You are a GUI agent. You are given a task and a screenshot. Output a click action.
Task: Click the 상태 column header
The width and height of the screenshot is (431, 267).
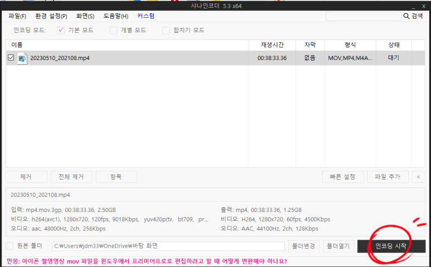pos(394,45)
